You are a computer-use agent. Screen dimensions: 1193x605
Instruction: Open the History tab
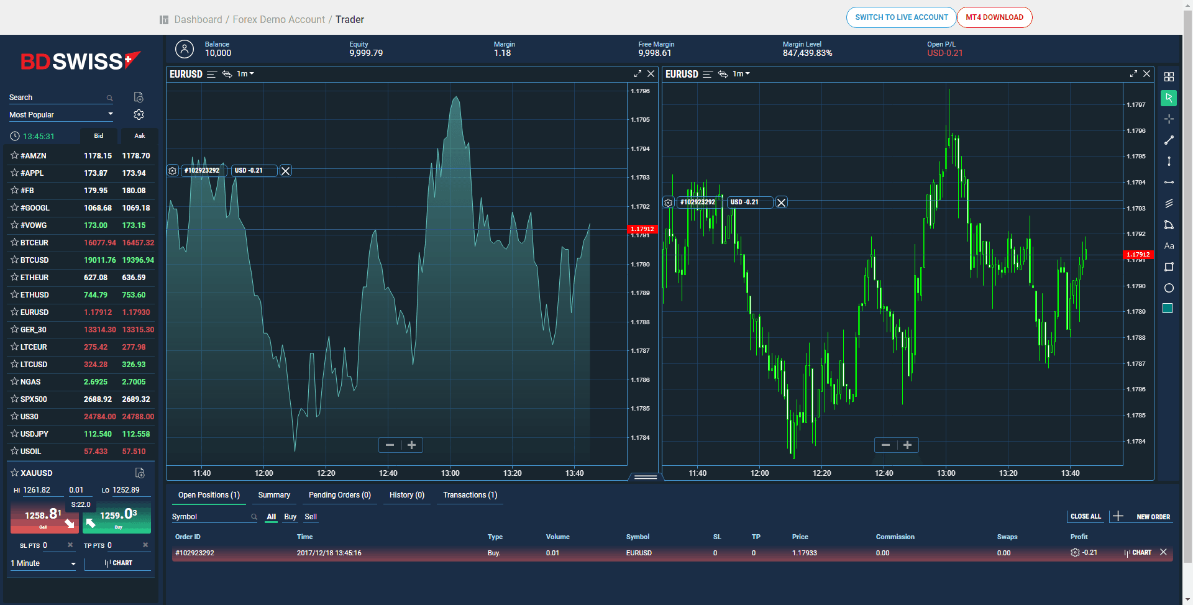coord(406,495)
